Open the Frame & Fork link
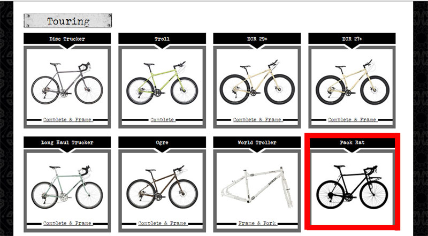This screenshot has height=236, width=428. coord(257,223)
